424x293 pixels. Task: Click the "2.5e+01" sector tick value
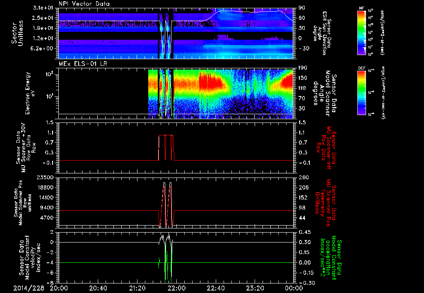pyautogui.click(x=43, y=18)
